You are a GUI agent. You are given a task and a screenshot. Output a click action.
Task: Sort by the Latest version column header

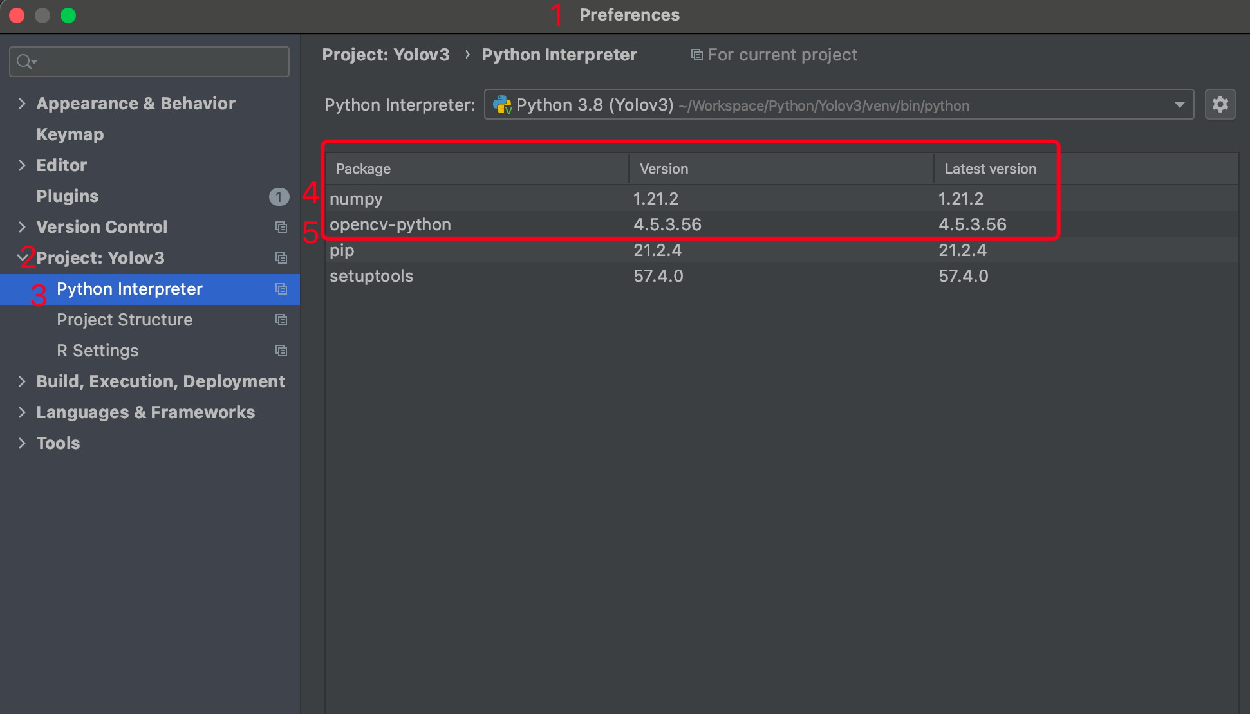[x=990, y=169]
